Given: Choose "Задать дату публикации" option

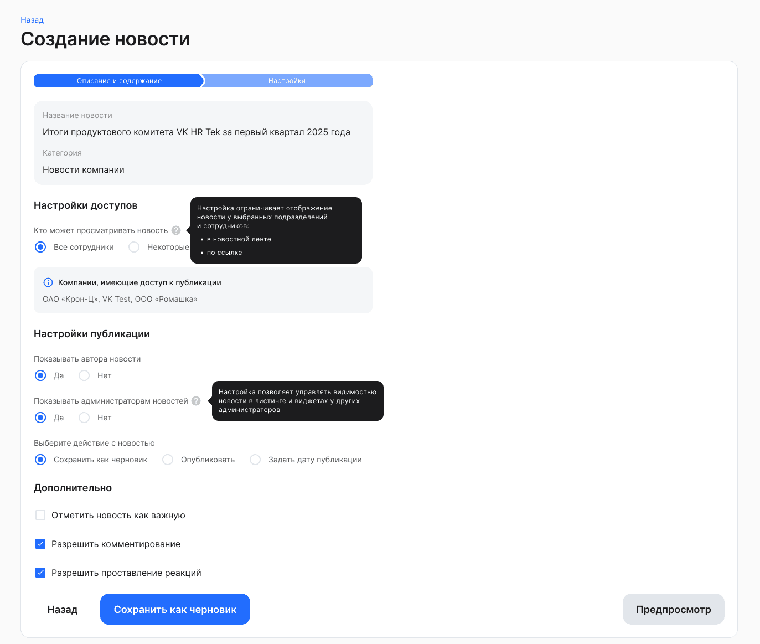Looking at the screenshot, I should tap(255, 460).
